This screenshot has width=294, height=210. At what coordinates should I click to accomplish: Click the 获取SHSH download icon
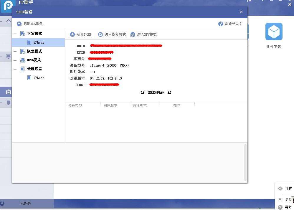pyautogui.click(x=72, y=34)
